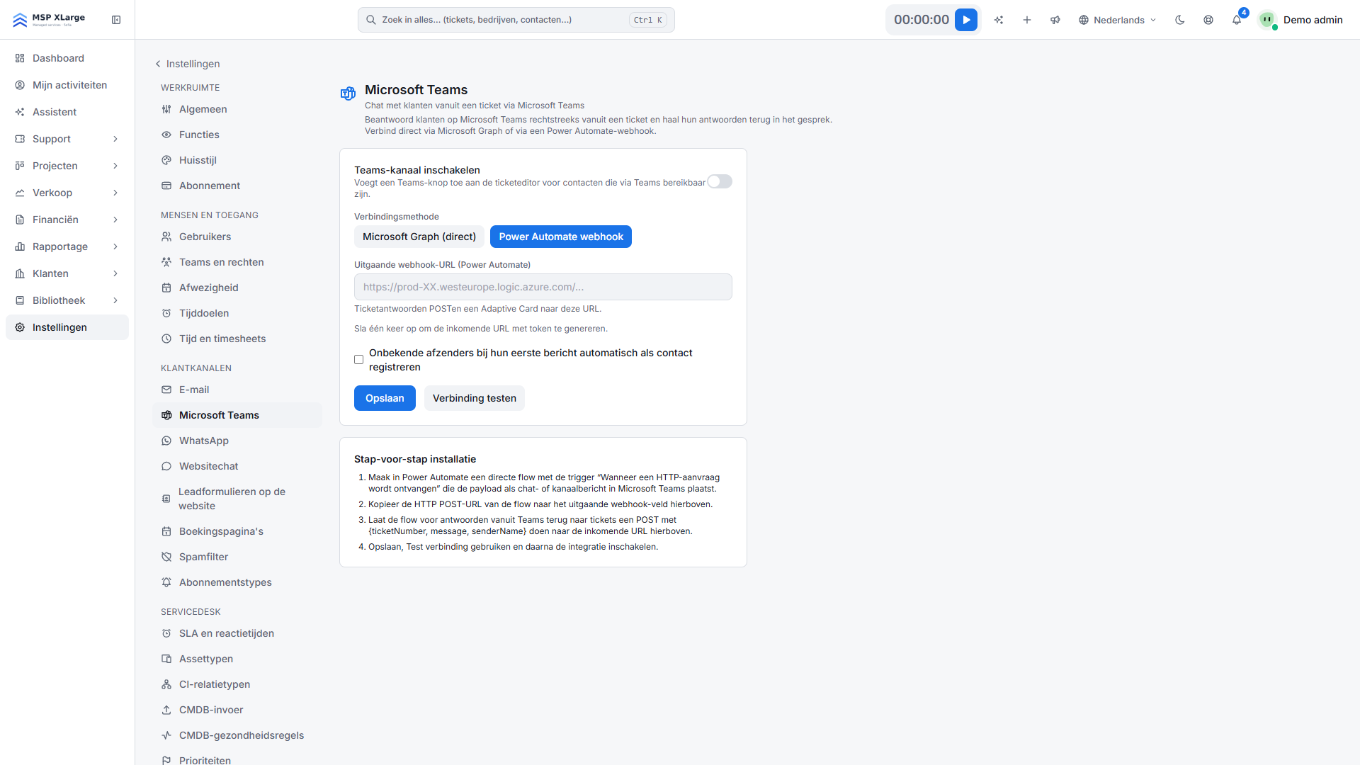Open Abonnement card icon

pos(166,186)
